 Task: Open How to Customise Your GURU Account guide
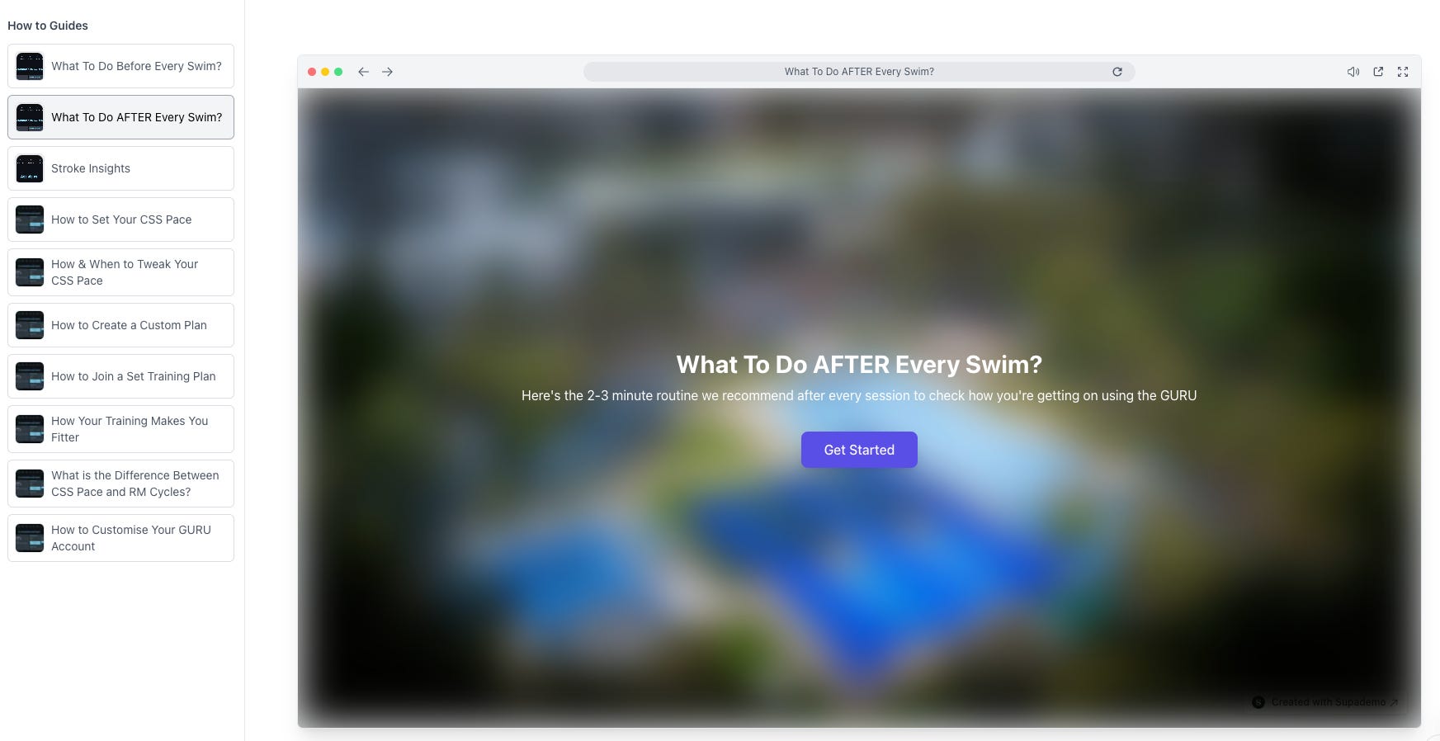(120, 538)
